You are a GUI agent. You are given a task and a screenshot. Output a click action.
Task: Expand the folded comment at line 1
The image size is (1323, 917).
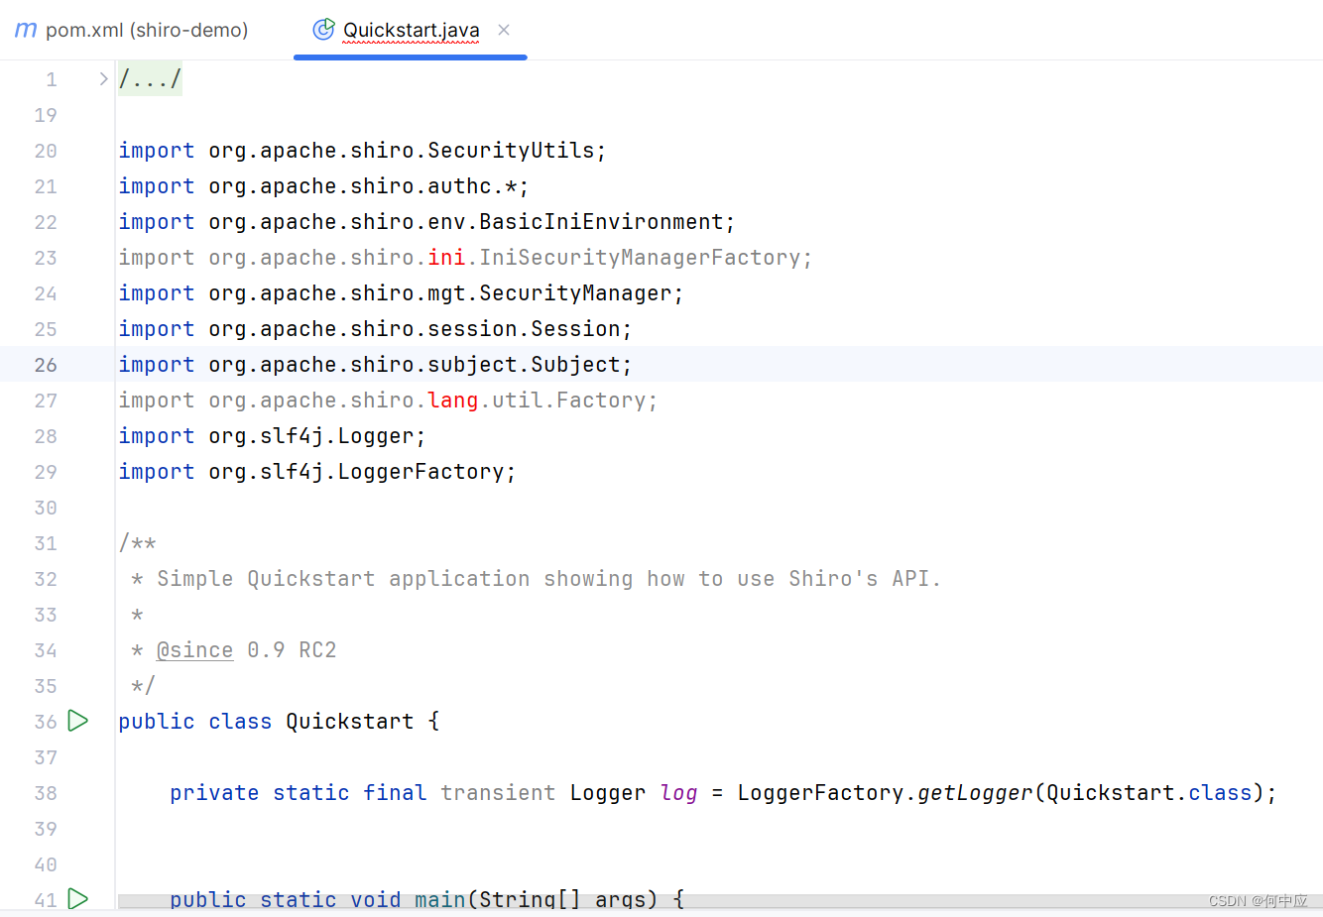click(x=103, y=78)
